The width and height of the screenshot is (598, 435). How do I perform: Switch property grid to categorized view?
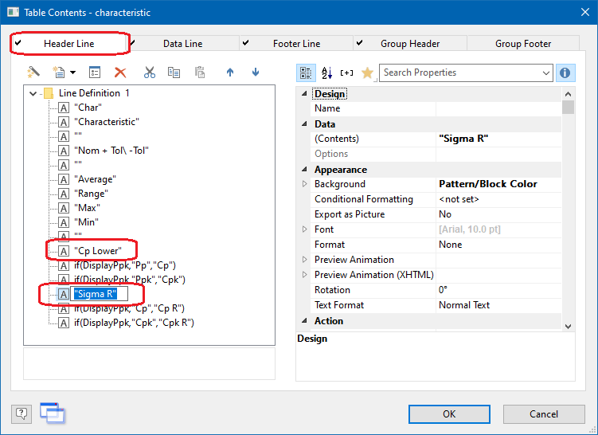click(306, 72)
